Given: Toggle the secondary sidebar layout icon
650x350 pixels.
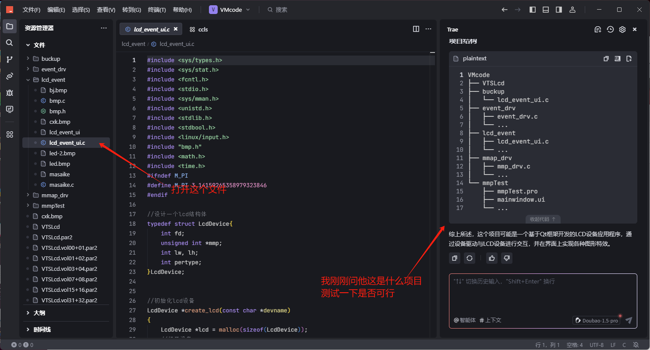Looking at the screenshot, I should 559,10.
